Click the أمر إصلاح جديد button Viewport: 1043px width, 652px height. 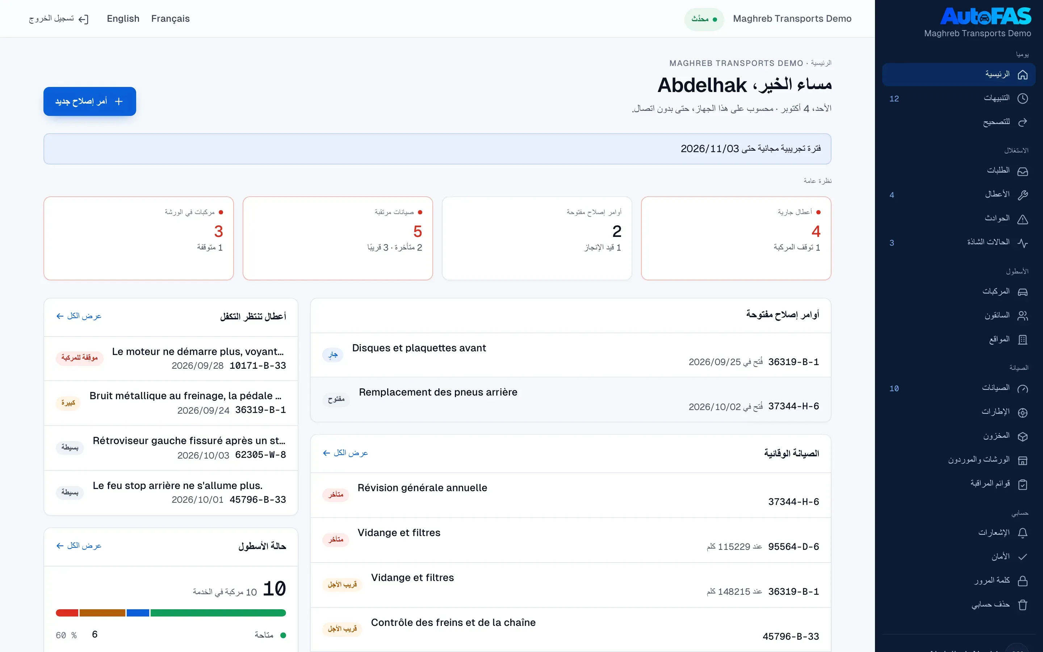pos(90,101)
